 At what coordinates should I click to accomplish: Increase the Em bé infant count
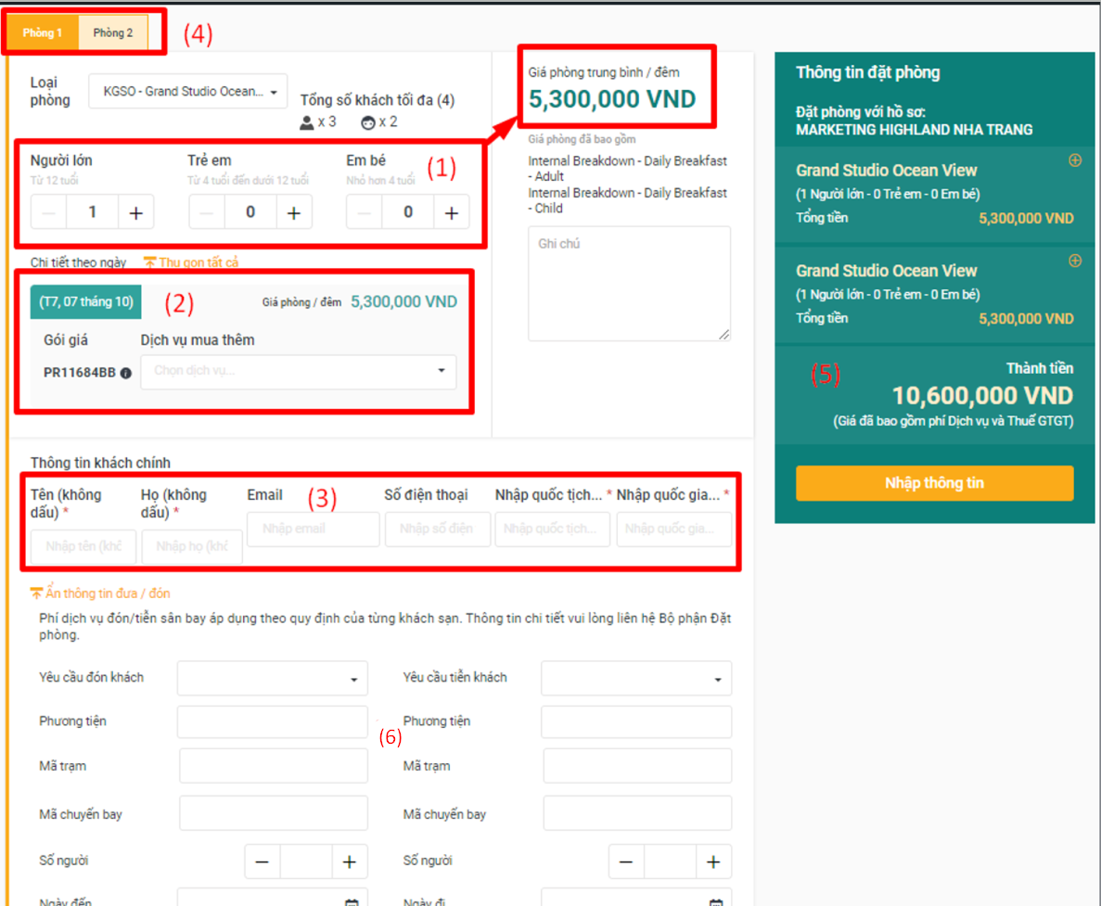pyautogui.click(x=452, y=213)
